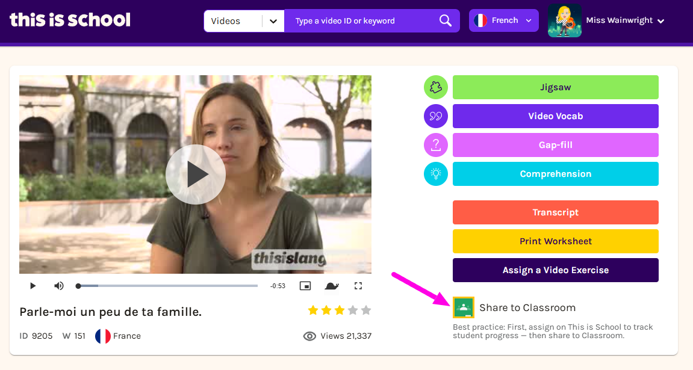This screenshot has width=693, height=370.
Task: Enable picture-in-picture mode
Action: [x=305, y=286]
